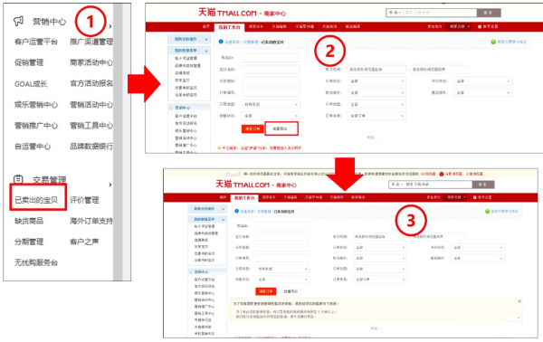Select 营销推广中心 in the menu panel
Image resolution: width=543 pixels, height=342 pixels.
pyautogui.click(x=36, y=125)
